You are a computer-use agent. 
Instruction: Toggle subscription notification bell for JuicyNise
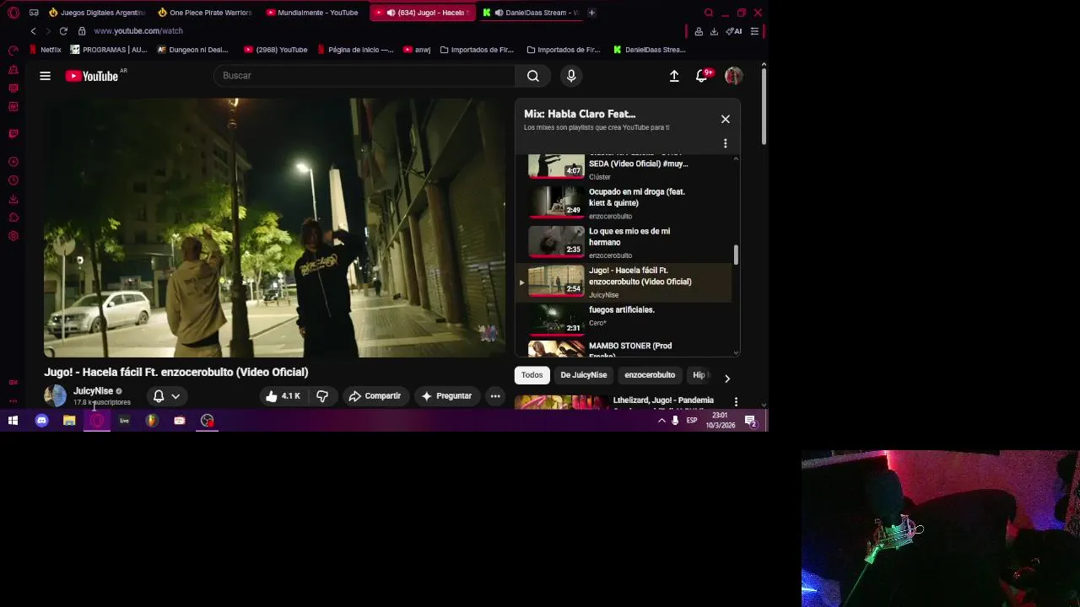tap(158, 396)
